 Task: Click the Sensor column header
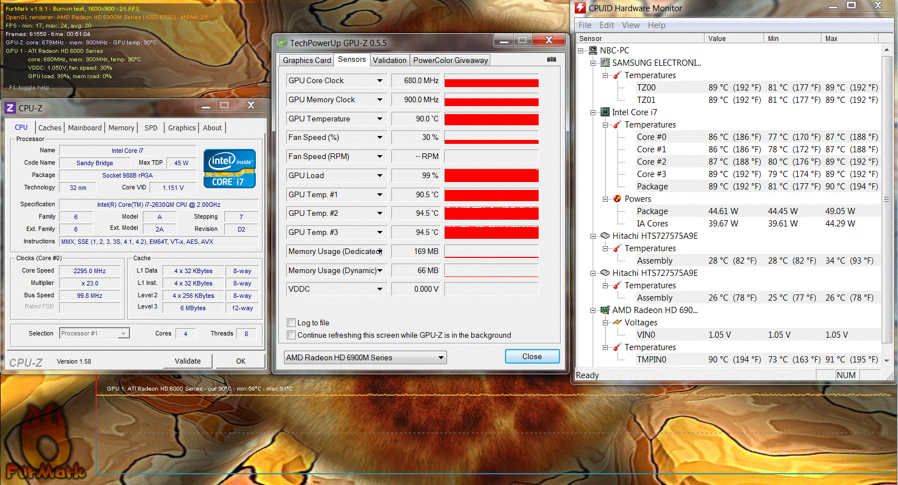(x=640, y=38)
